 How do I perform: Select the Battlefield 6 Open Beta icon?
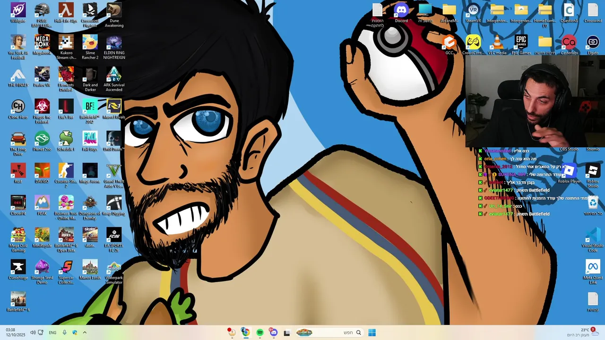point(66,239)
